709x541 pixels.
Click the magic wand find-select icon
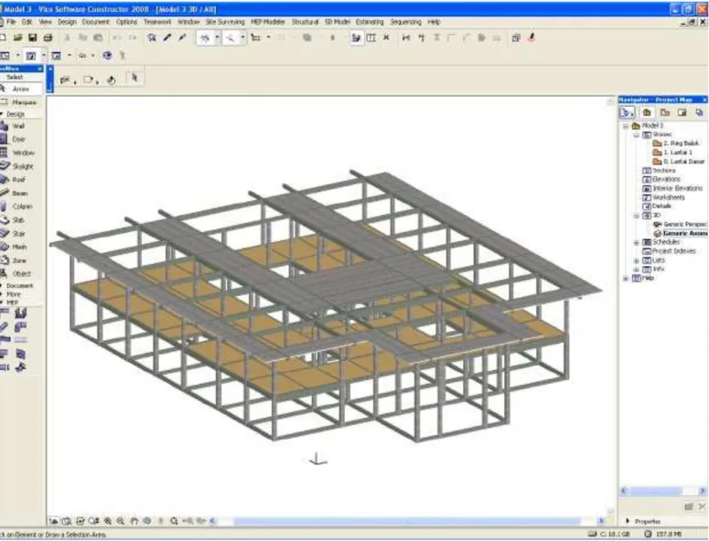click(x=152, y=38)
